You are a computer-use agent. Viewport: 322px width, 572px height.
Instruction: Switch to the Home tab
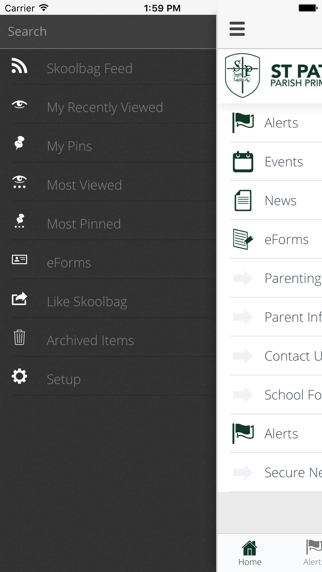pyautogui.click(x=250, y=553)
